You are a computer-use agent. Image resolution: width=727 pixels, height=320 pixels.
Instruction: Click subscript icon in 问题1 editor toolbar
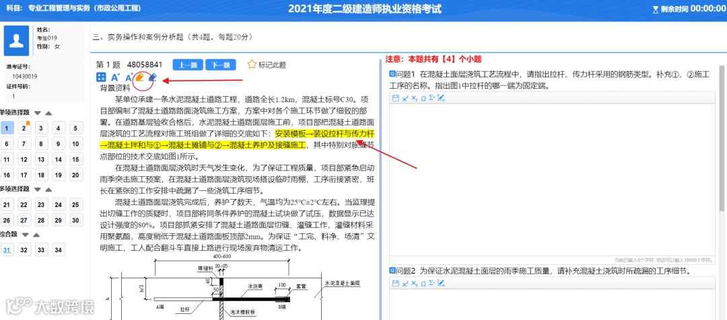(x=414, y=98)
